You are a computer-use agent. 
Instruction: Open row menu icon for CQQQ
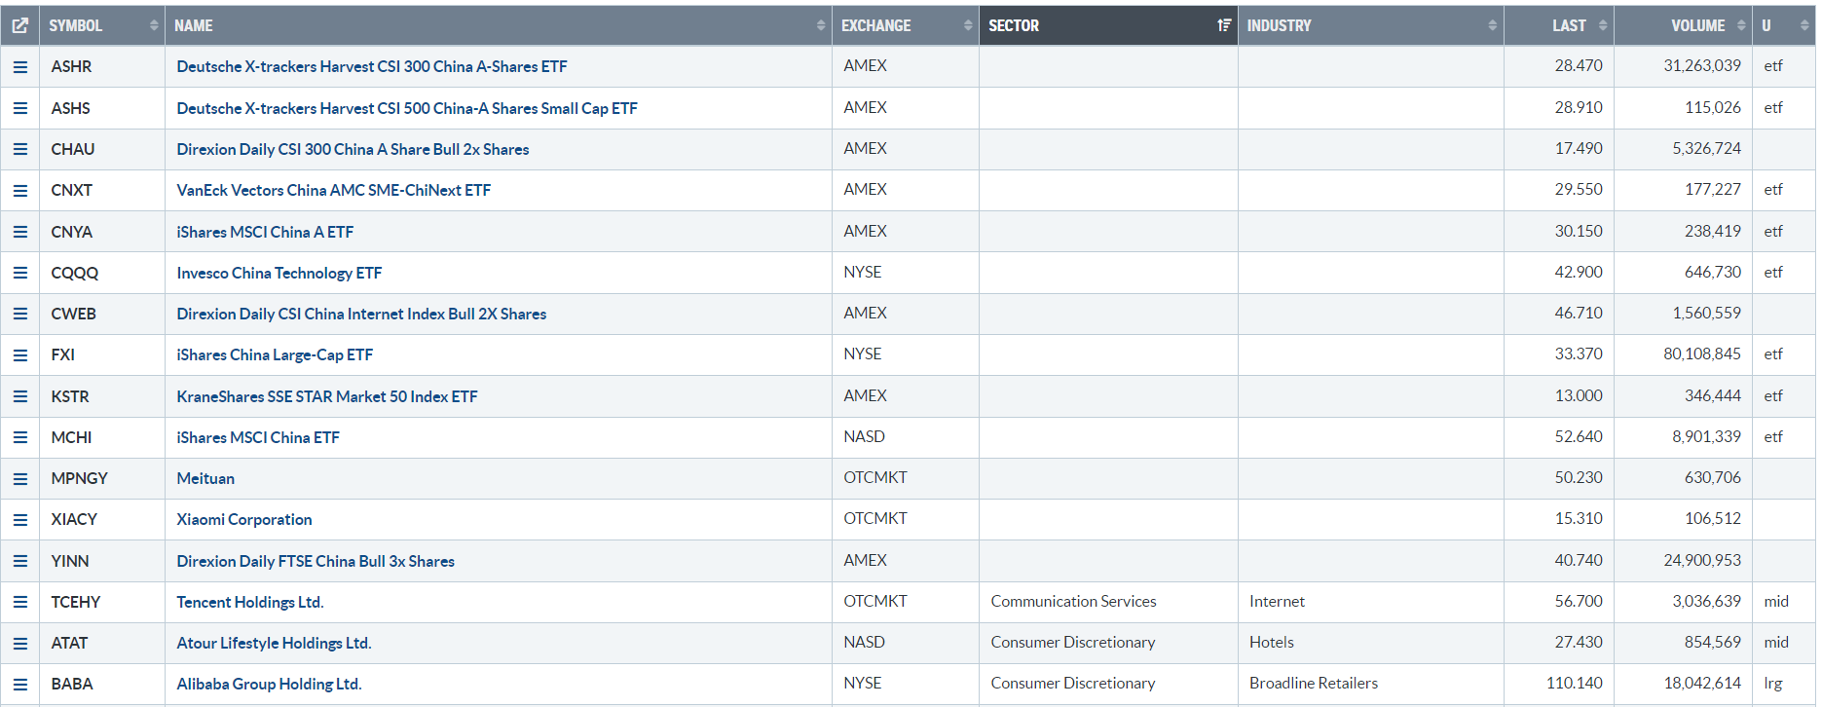click(x=19, y=273)
